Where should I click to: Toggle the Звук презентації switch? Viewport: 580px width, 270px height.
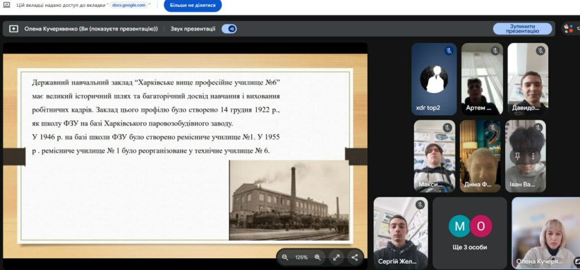pos(229,29)
